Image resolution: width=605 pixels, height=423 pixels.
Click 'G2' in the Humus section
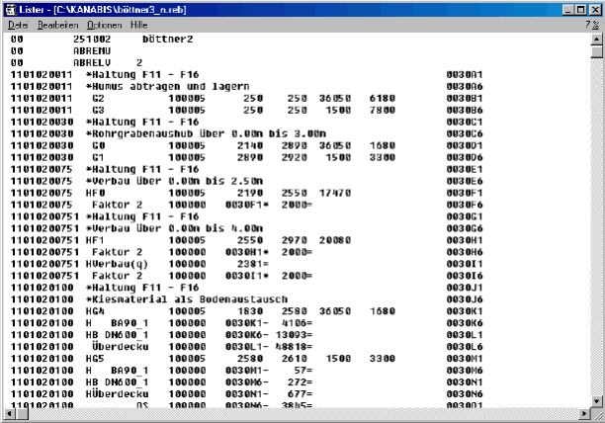pyautogui.click(x=99, y=98)
